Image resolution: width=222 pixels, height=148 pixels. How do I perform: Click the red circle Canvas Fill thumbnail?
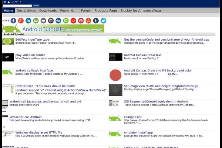pos(115,75)
